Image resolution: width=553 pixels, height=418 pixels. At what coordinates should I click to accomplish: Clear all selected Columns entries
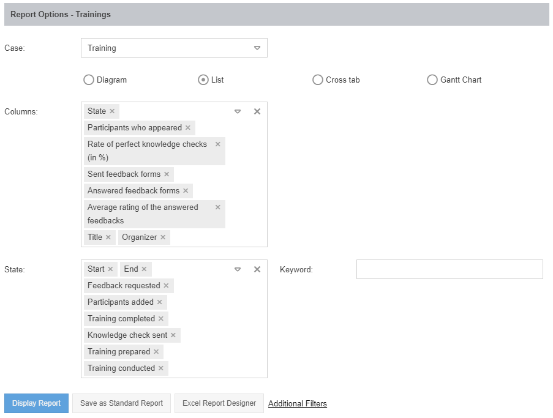coord(257,111)
